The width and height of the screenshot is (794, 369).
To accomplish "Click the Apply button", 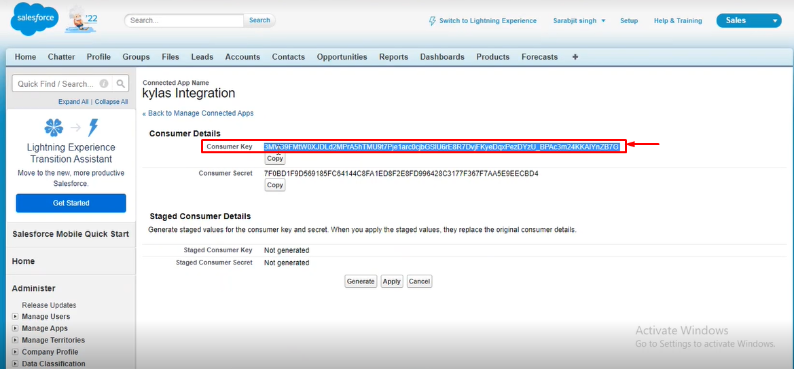I will pyautogui.click(x=392, y=281).
